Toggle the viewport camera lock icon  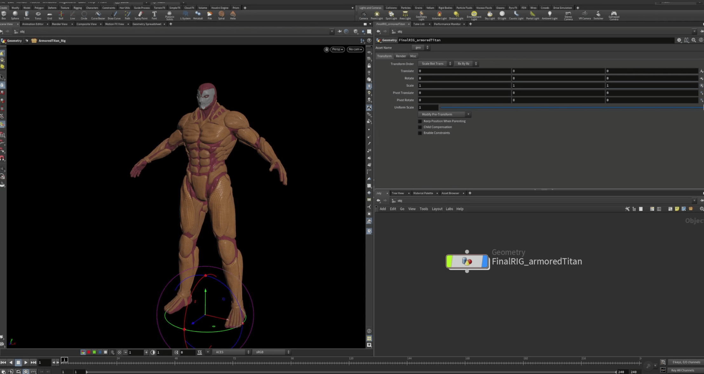tap(326, 49)
